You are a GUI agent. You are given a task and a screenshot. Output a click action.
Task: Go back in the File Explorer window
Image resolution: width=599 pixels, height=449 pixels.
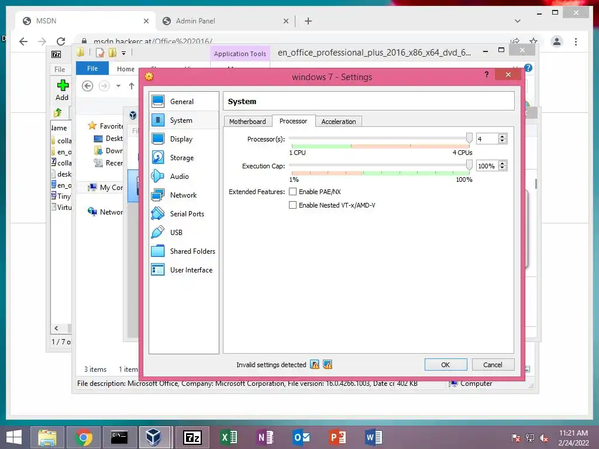click(x=88, y=86)
